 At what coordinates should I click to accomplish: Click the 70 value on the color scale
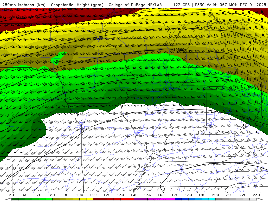coord(39,195)
